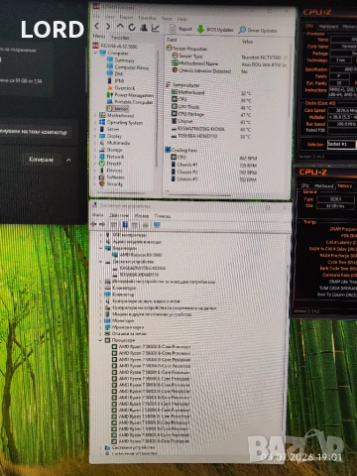Click BIOS Updates label in AIDA64
Viewport: 357px width, 476px height.
[x=220, y=30]
